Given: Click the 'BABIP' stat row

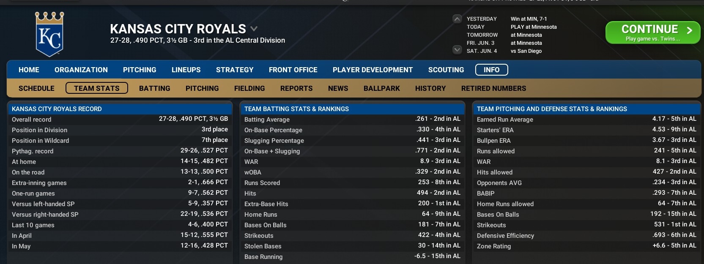Looking at the screenshot, I should tap(586, 193).
